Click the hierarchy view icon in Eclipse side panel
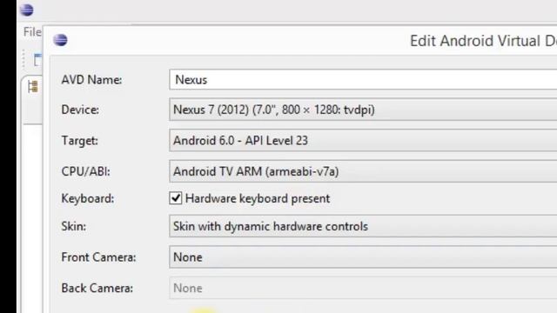The image size is (557, 313). pyautogui.click(x=33, y=87)
